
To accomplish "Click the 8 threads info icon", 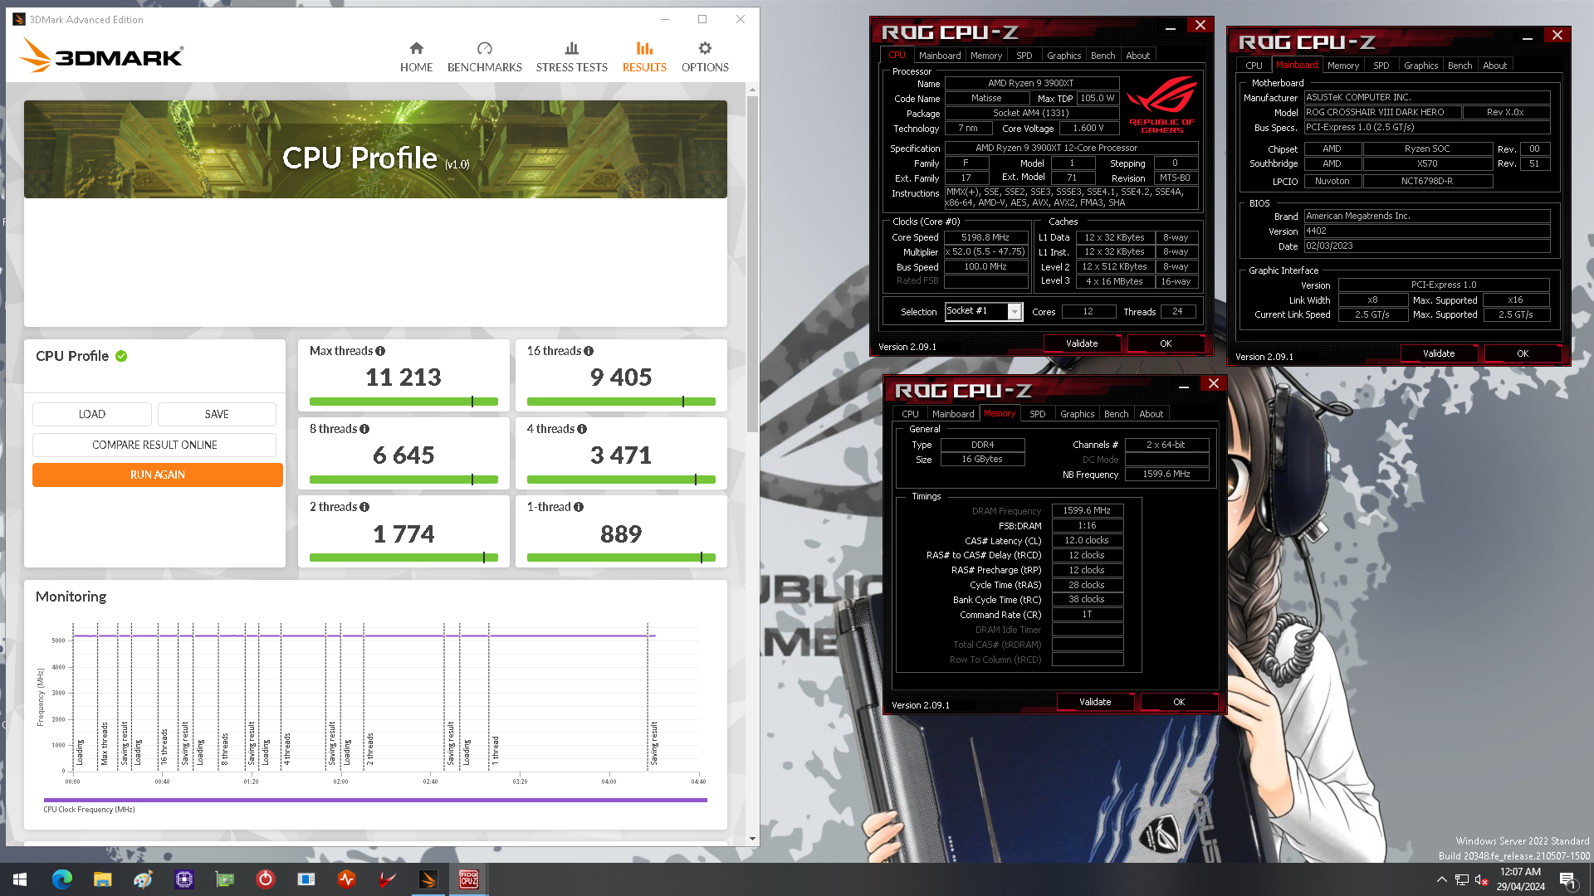I will [364, 429].
